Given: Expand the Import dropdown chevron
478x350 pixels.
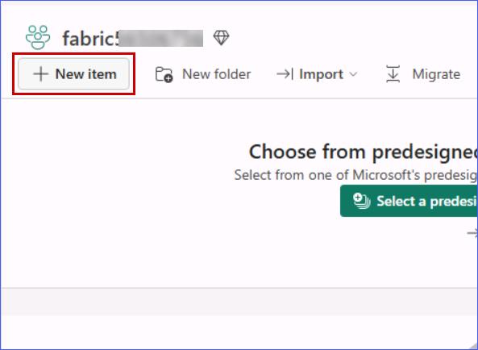Looking at the screenshot, I should point(353,74).
